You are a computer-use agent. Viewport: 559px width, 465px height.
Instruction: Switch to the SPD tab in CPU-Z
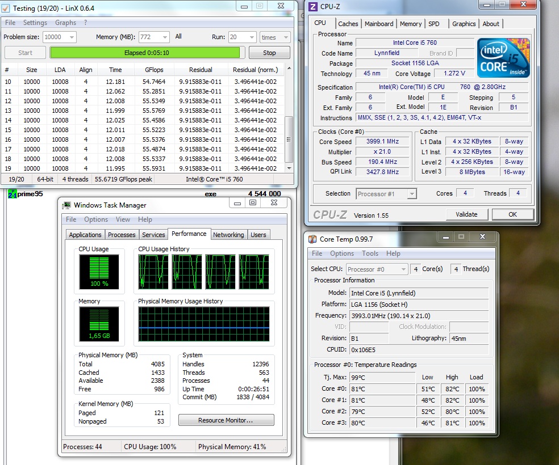click(x=434, y=24)
